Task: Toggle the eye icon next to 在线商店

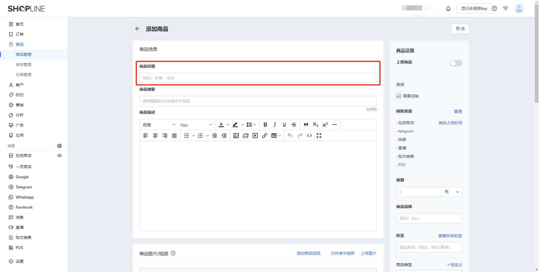Action: pos(60,156)
